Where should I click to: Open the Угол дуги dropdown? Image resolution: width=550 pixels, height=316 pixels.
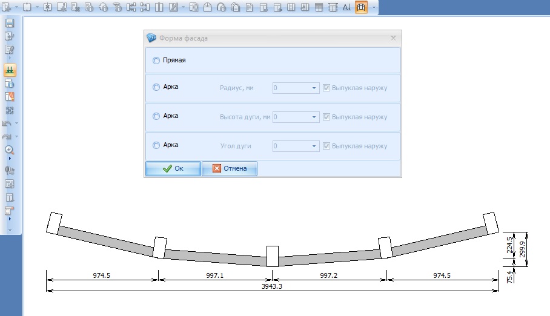314,146
